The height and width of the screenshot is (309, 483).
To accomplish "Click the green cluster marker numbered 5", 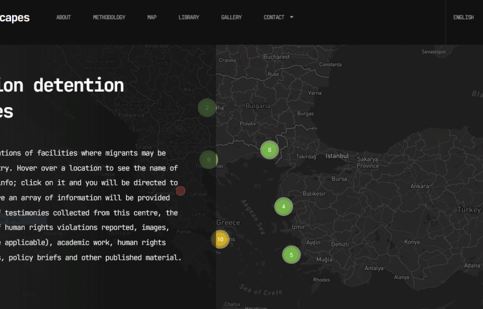I will (x=291, y=255).
